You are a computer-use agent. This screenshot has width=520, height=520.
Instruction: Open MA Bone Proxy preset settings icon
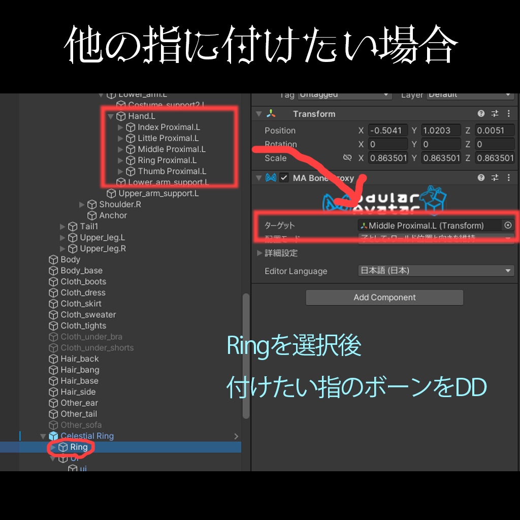pos(495,178)
